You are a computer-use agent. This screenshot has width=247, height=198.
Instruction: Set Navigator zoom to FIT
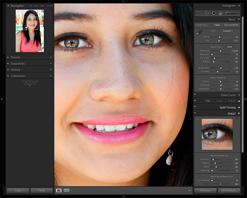point(31,6)
